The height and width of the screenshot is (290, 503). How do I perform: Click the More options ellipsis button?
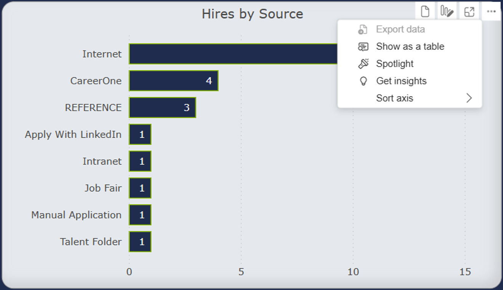coord(491,11)
